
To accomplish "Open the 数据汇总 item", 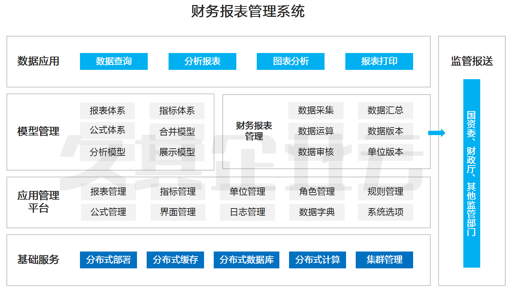I will click(x=385, y=110).
